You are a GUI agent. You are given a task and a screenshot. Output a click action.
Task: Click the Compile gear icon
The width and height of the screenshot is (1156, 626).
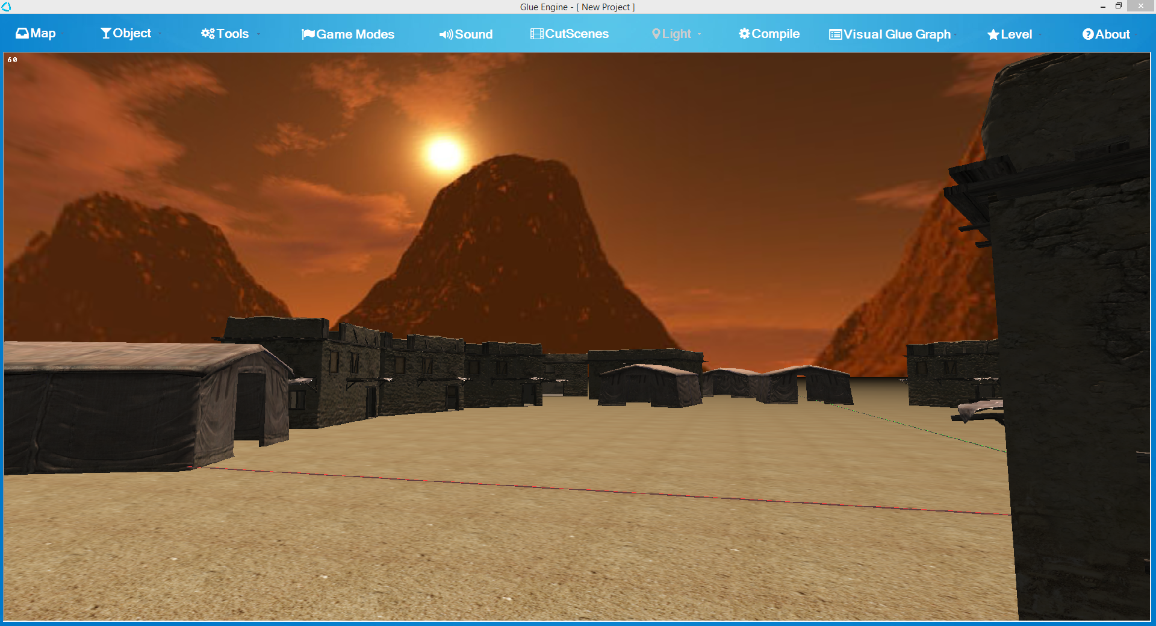[745, 34]
